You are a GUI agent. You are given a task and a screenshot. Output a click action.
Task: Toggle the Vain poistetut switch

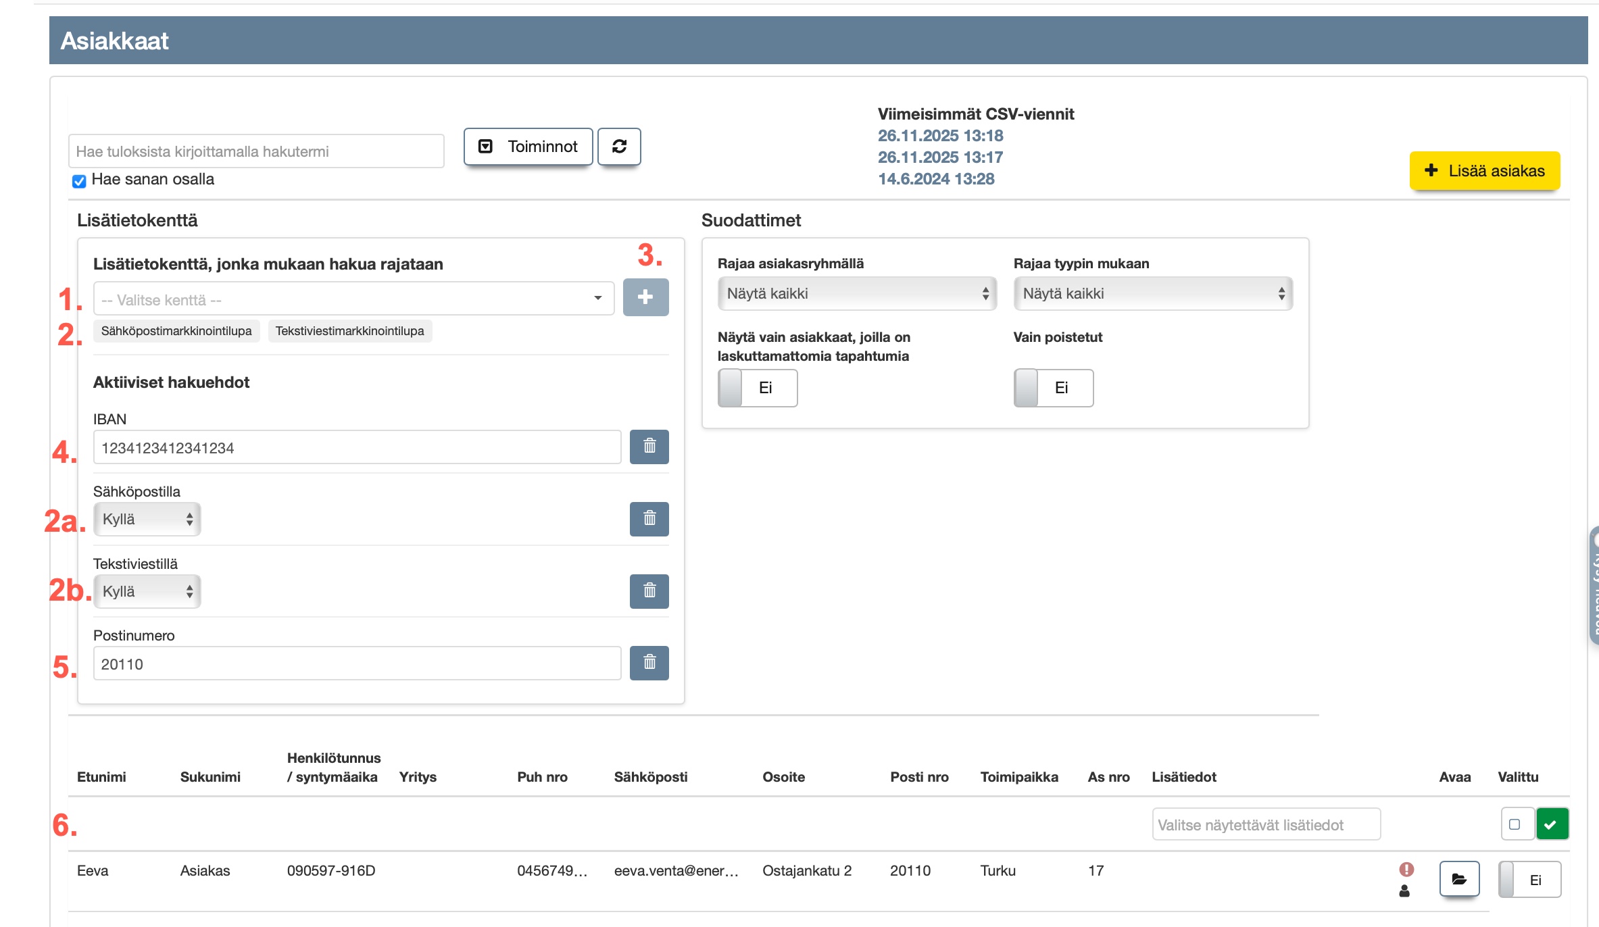coord(1053,388)
